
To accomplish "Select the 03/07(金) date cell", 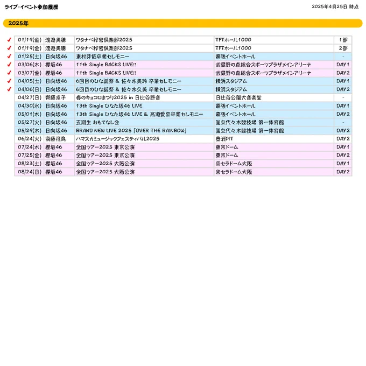I will point(30,73).
